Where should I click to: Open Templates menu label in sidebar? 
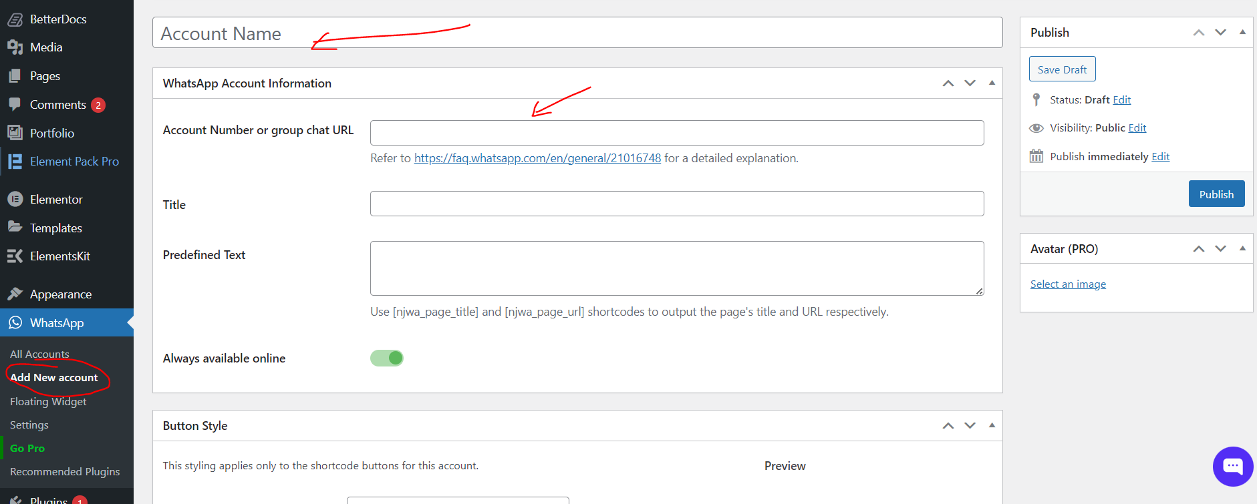coord(56,228)
